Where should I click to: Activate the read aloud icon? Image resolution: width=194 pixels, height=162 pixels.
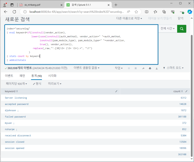tap(128, 12)
